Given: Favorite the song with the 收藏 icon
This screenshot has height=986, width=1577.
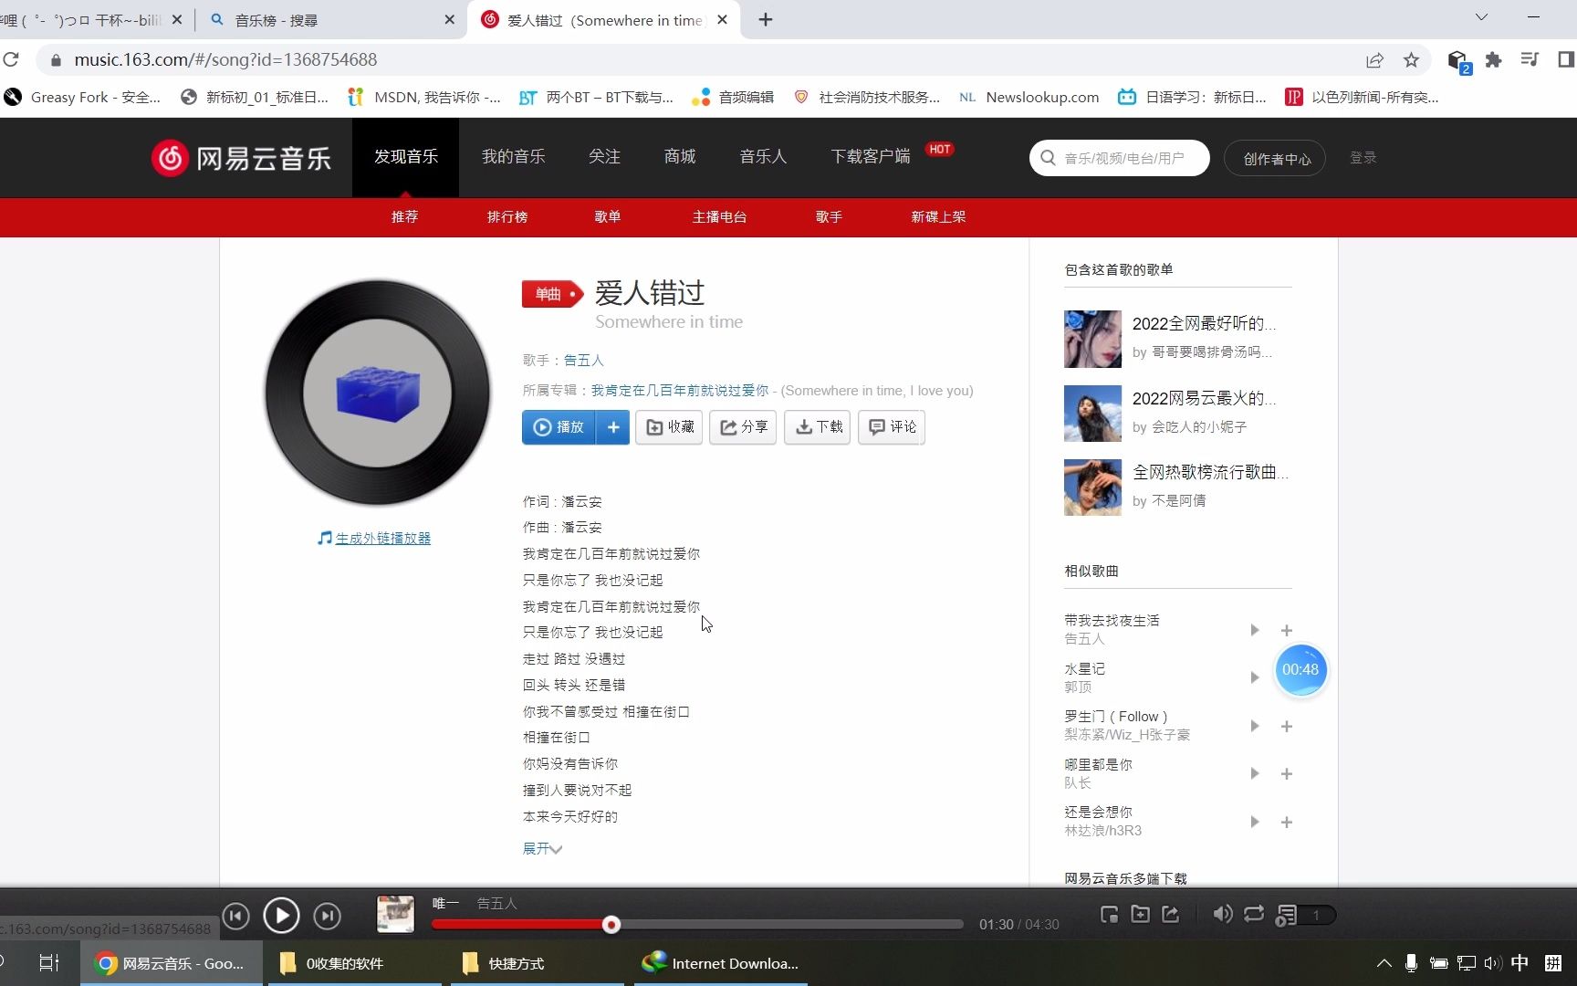Looking at the screenshot, I should coord(668,427).
